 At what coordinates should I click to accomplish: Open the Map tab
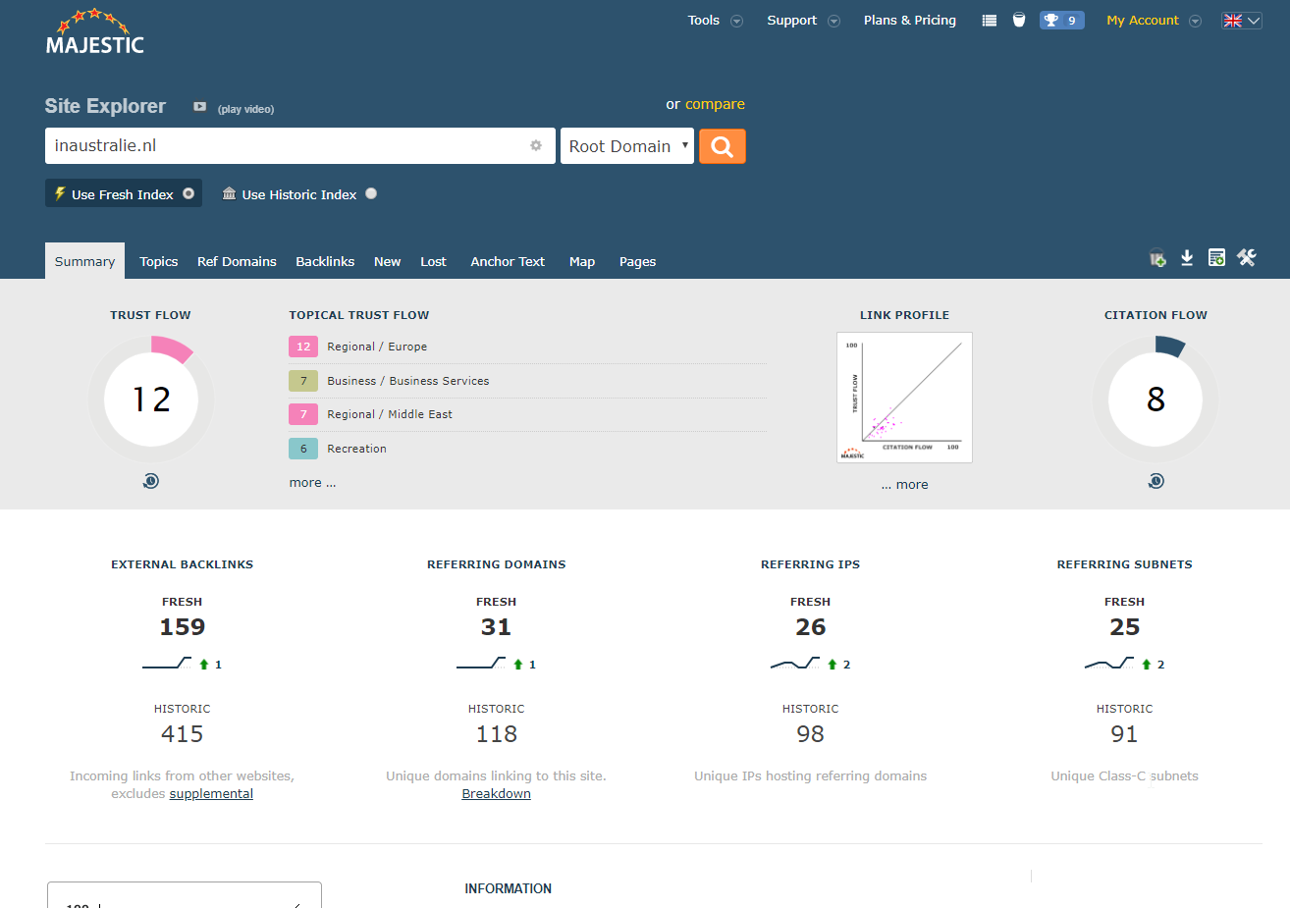[x=582, y=261]
